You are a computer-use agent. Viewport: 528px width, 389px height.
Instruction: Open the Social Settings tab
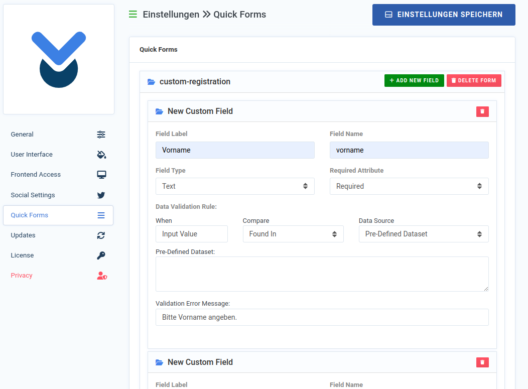pos(58,195)
